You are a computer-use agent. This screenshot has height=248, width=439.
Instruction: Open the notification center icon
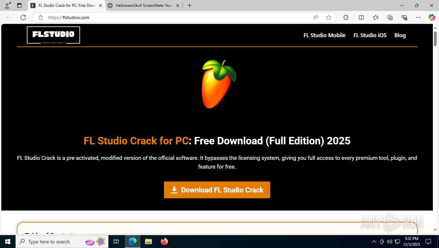(x=428, y=242)
